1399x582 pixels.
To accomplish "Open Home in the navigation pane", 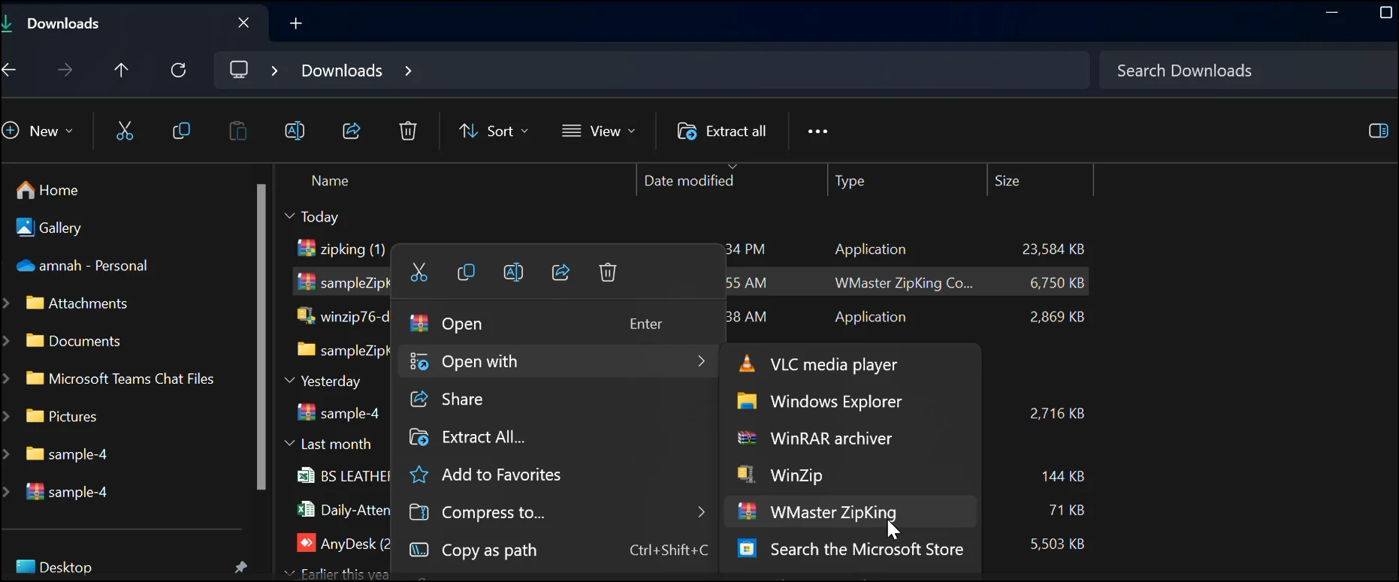I will click(47, 191).
